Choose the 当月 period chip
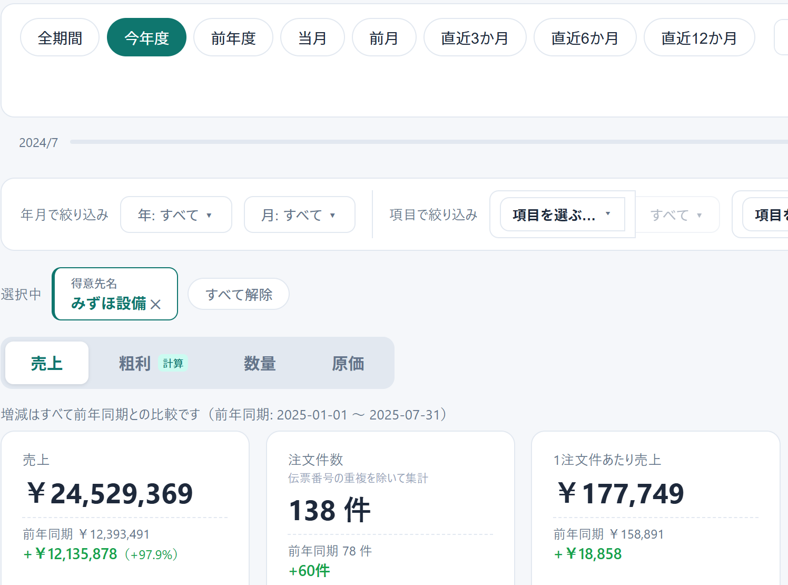The image size is (788, 585). coord(312,37)
